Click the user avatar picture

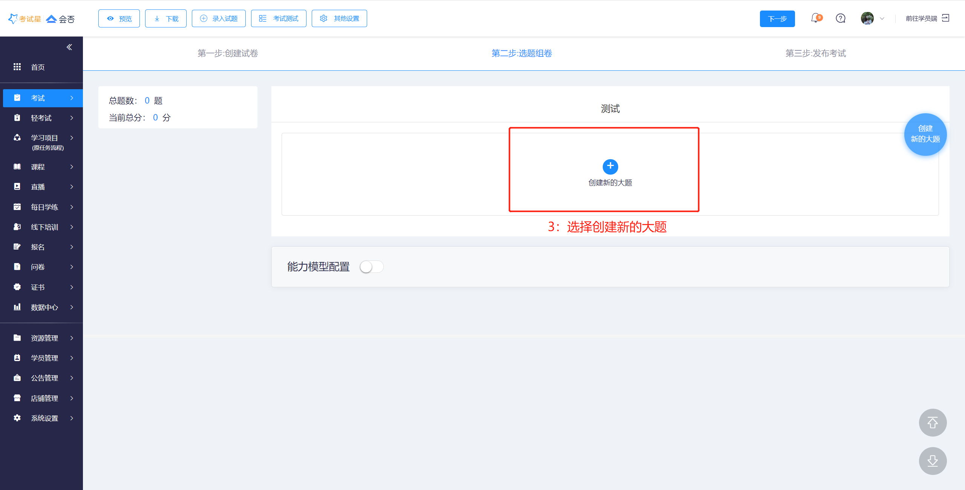click(867, 18)
